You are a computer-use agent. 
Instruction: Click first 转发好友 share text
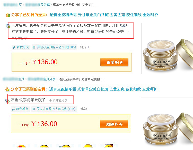(x=23, y=47)
